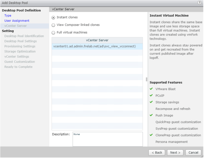This screenshot has height=158, width=204.
Task: Select vcenter01.ad.admin.frelab.net server row
Action: [x=97, y=46]
